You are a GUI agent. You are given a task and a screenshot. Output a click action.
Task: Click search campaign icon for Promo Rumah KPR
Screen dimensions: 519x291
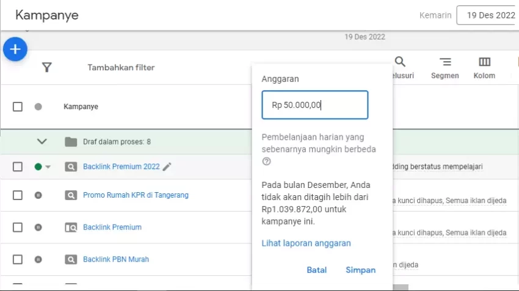(x=71, y=195)
